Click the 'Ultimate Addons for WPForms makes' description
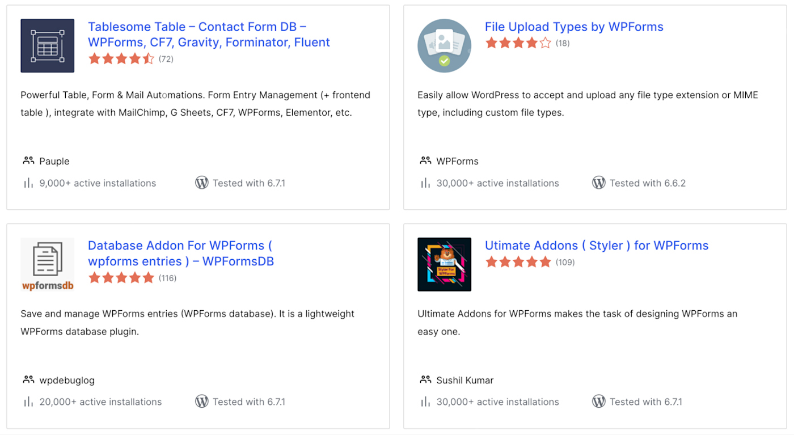This screenshot has height=435, width=794. pos(577,323)
